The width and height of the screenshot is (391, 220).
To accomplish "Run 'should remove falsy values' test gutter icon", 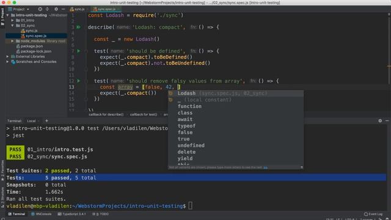I will tap(79, 81).
